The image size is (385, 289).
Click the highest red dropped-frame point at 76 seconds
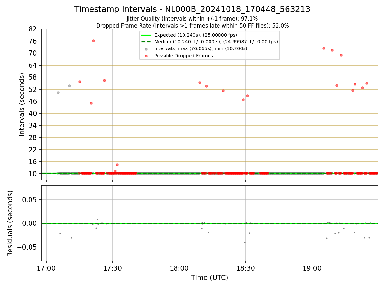pyautogui.click(x=93, y=41)
